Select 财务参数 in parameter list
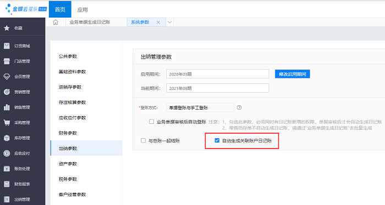 pos(68,133)
